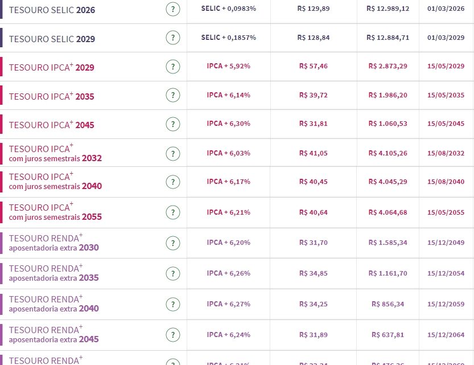Select the rate 'IPCA + 6,26%'
This screenshot has width=474, height=365.
coord(229,273)
